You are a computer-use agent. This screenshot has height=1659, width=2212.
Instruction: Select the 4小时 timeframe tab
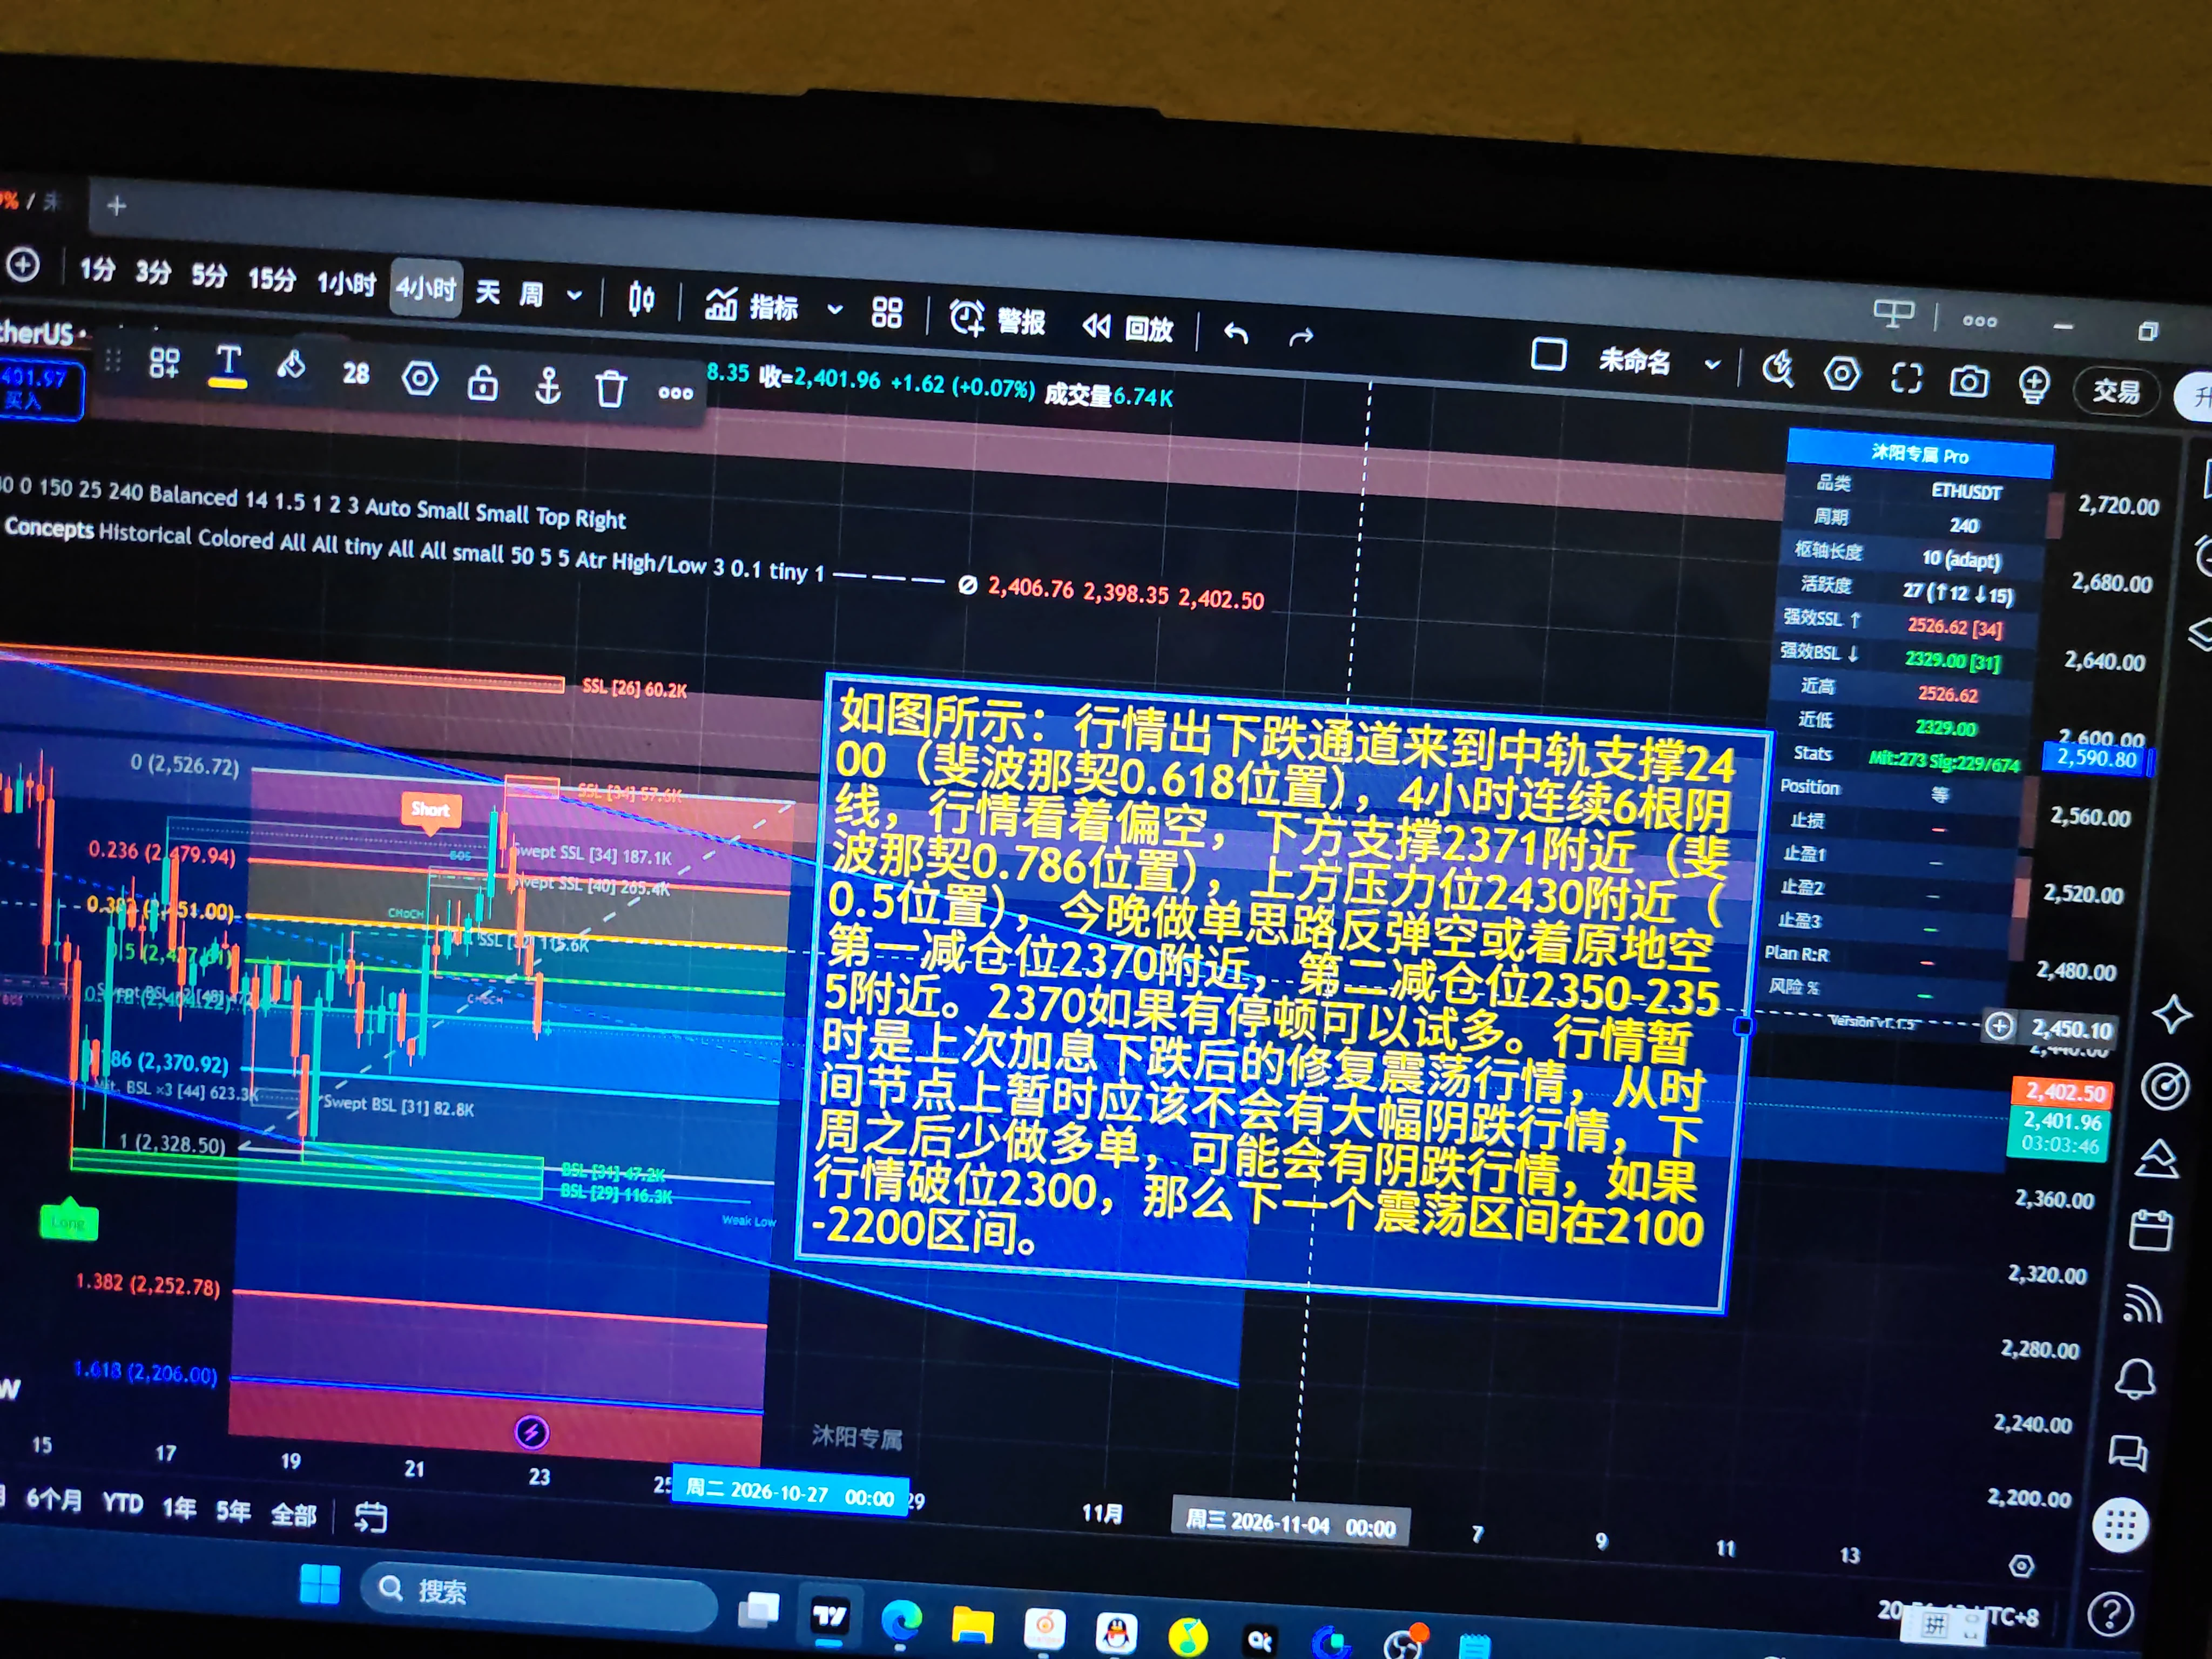pos(426,288)
